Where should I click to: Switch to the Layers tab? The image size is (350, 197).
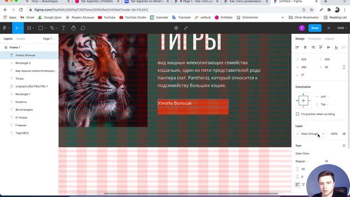[x=8, y=39]
